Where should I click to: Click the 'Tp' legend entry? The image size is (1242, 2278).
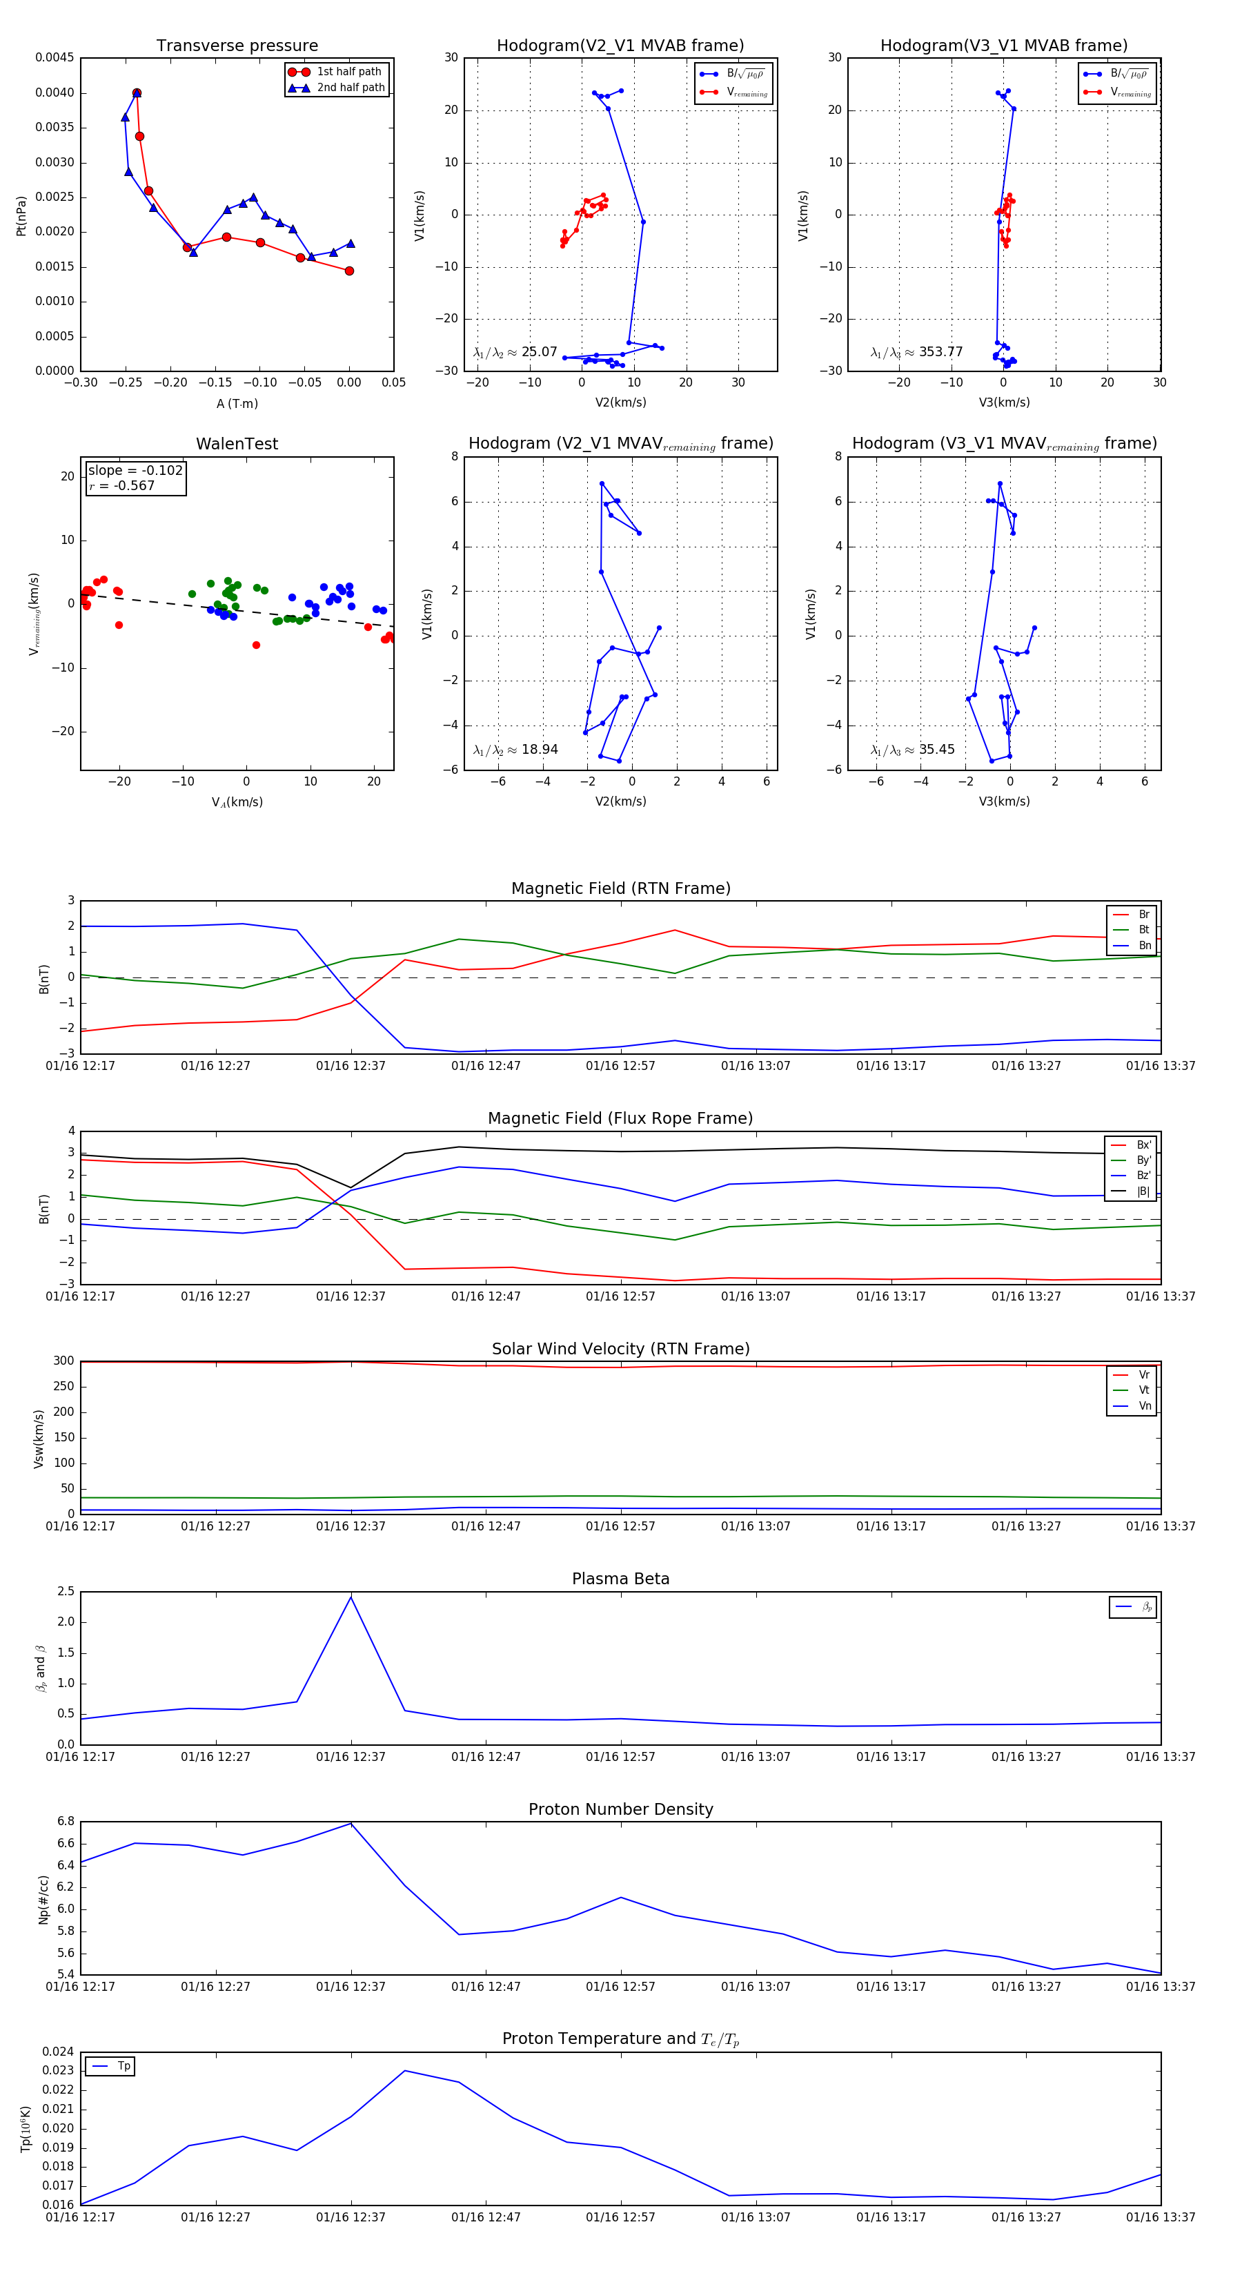pyautogui.click(x=110, y=2066)
